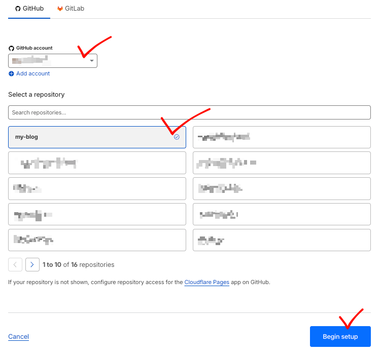Click the Add account link
This screenshot has width=381, height=356.
(x=33, y=73)
